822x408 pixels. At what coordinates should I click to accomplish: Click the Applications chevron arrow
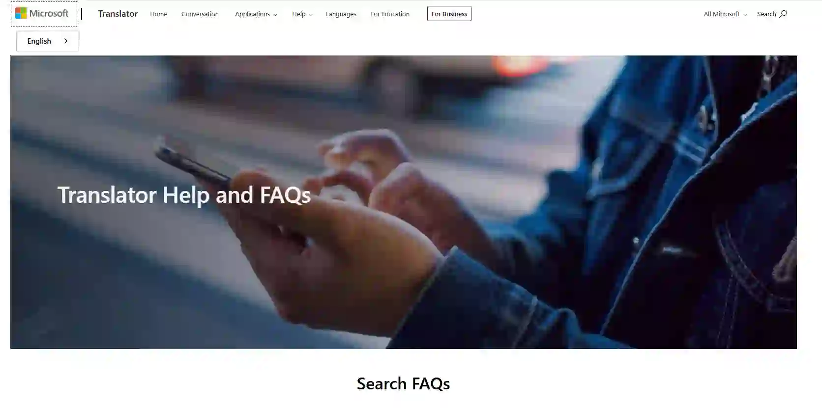tap(275, 15)
